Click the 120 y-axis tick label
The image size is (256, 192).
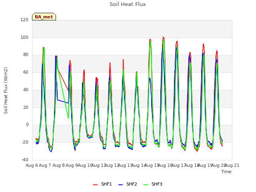[x=24, y=20]
